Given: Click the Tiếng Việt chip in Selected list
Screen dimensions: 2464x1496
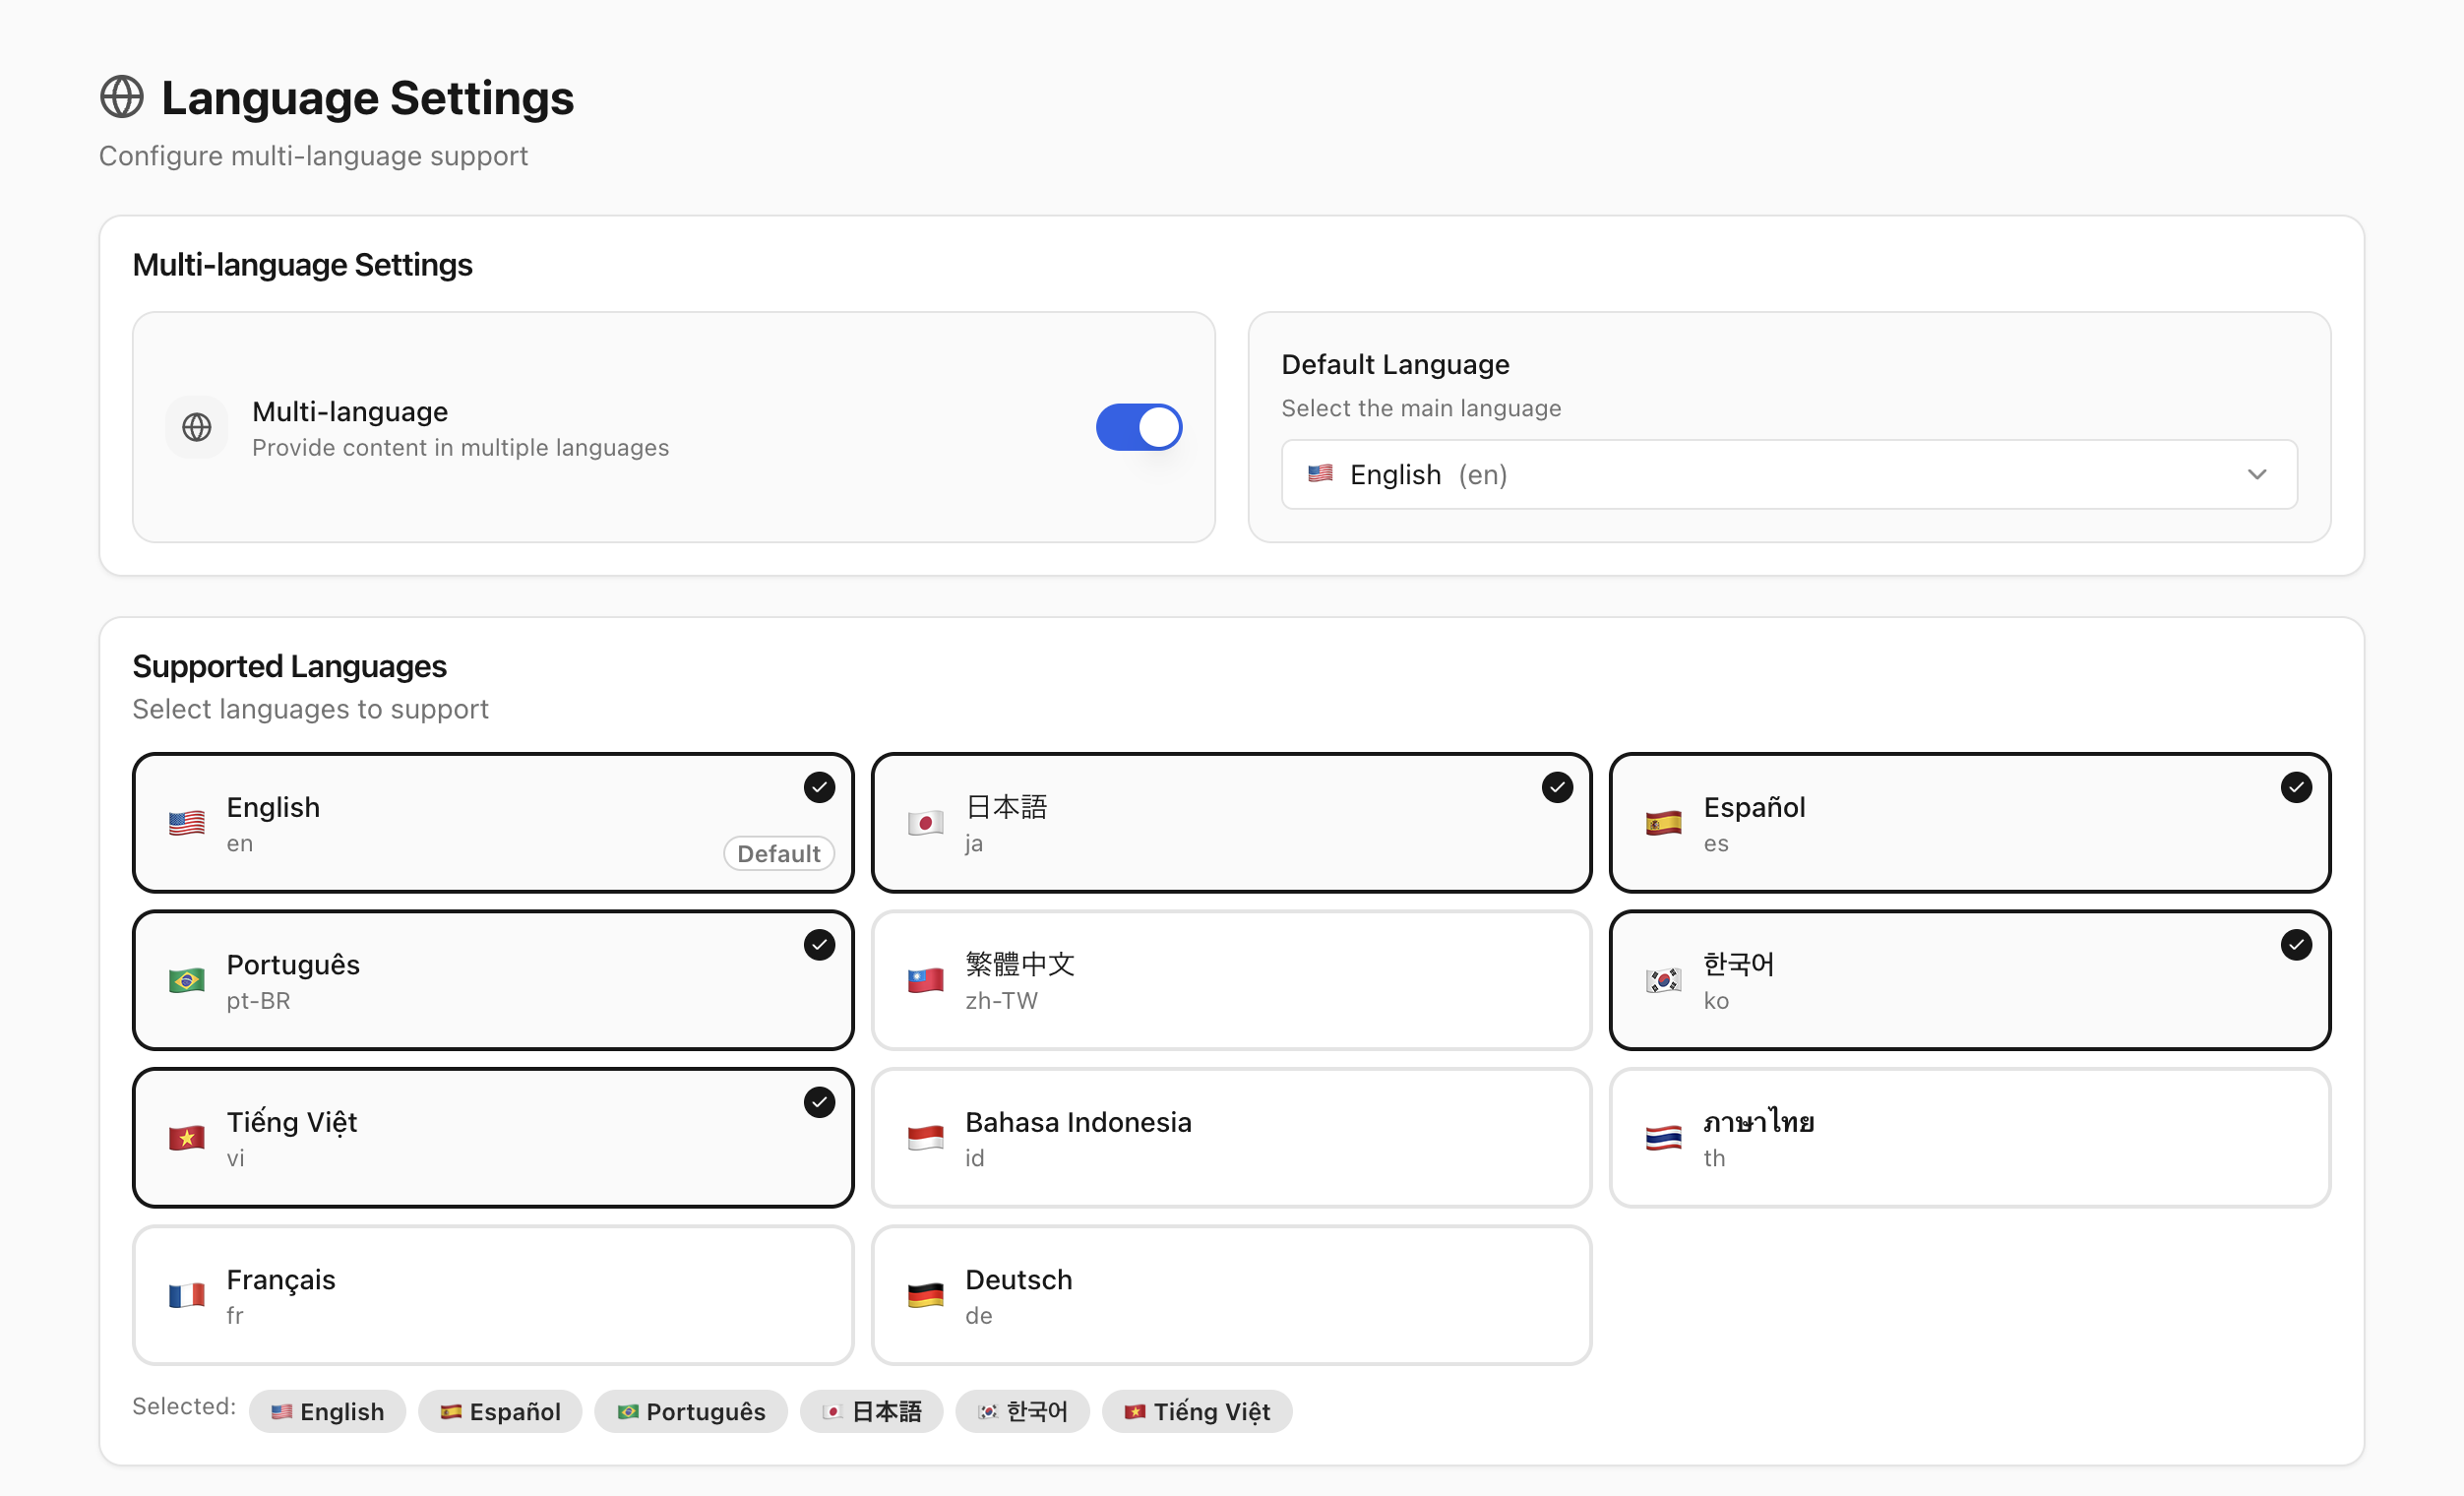Looking at the screenshot, I should click(1197, 1412).
